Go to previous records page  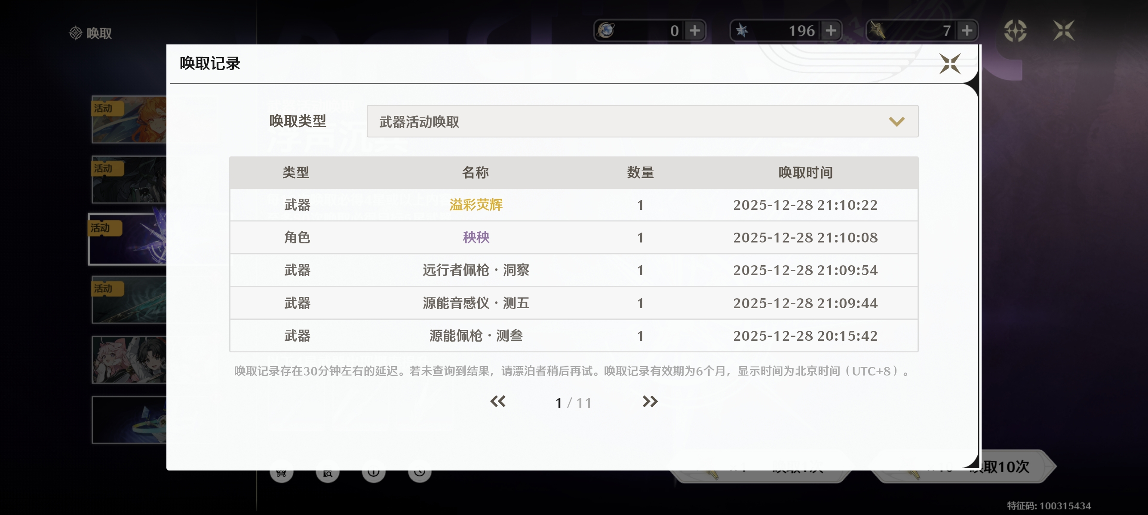pos(498,402)
